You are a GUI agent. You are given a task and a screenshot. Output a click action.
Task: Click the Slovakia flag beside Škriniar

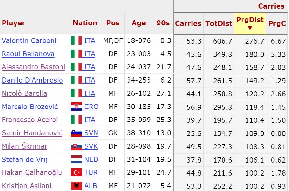(76, 146)
